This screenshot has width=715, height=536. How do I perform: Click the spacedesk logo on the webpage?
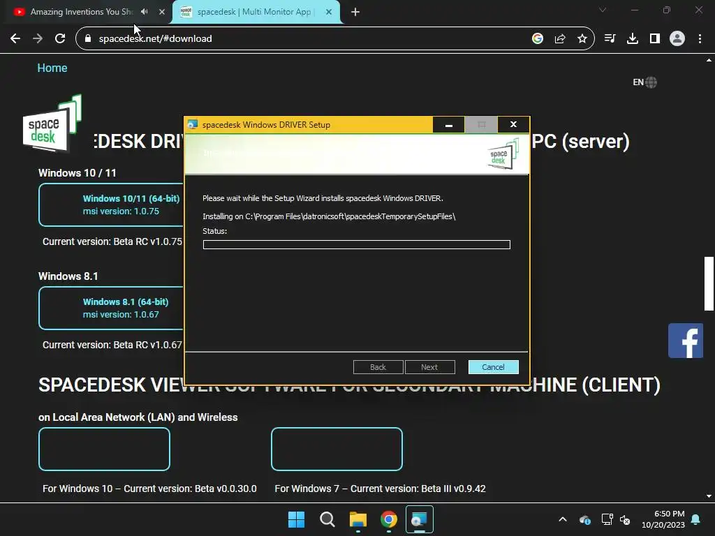(52, 123)
